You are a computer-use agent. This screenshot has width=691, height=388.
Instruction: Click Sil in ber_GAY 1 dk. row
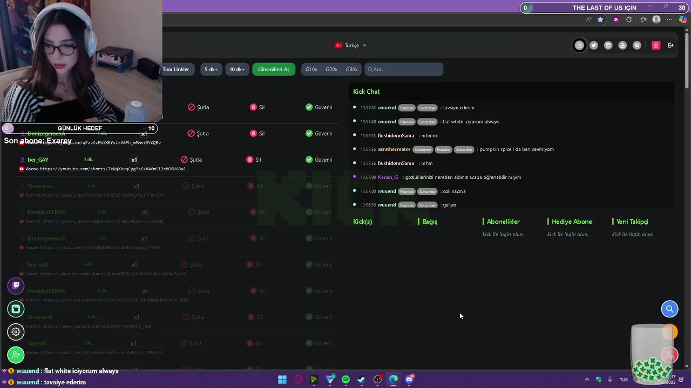click(254, 160)
